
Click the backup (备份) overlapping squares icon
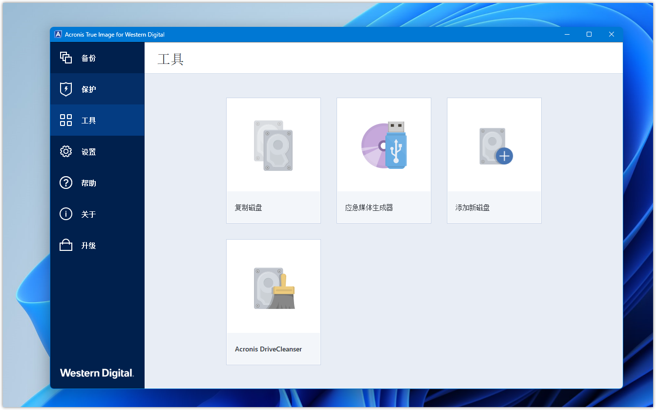tap(66, 58)
